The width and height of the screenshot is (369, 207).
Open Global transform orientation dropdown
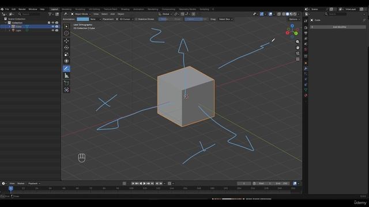click(x=165, y=14)
